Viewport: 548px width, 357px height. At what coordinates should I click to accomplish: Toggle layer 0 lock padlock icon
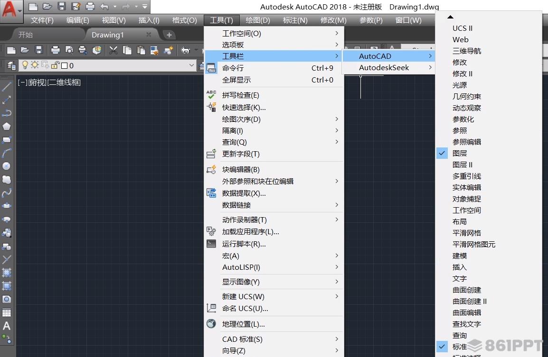pos(55,65)
